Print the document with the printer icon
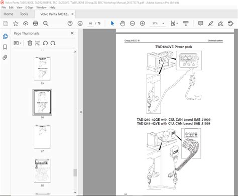The width and height of the screenshot is (238, 196). tap(36, 24)
